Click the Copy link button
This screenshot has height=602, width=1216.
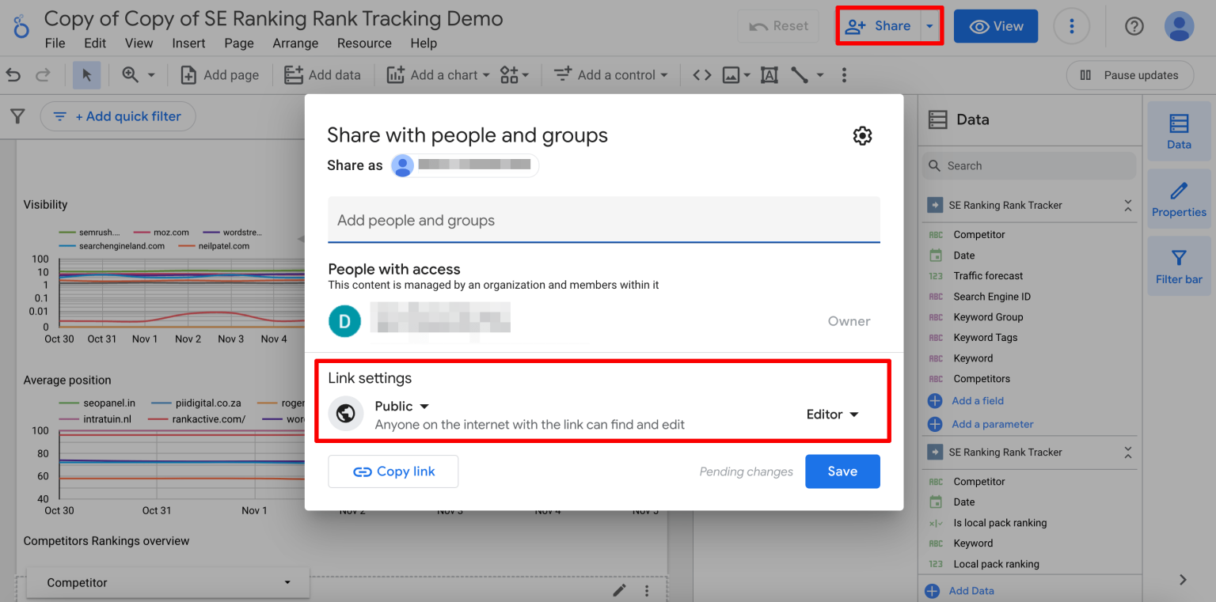pos(393,471)
